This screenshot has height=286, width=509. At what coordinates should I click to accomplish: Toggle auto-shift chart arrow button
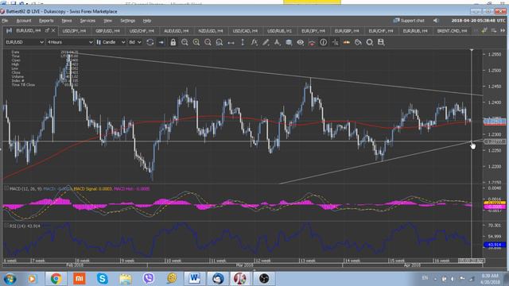(161, 42)
